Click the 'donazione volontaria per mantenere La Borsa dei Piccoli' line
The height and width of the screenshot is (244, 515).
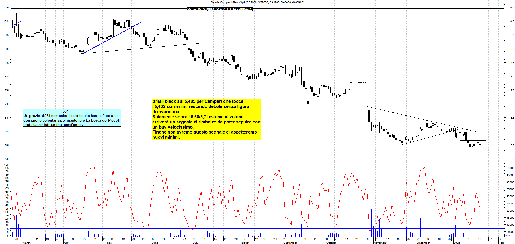coord(71,120)
